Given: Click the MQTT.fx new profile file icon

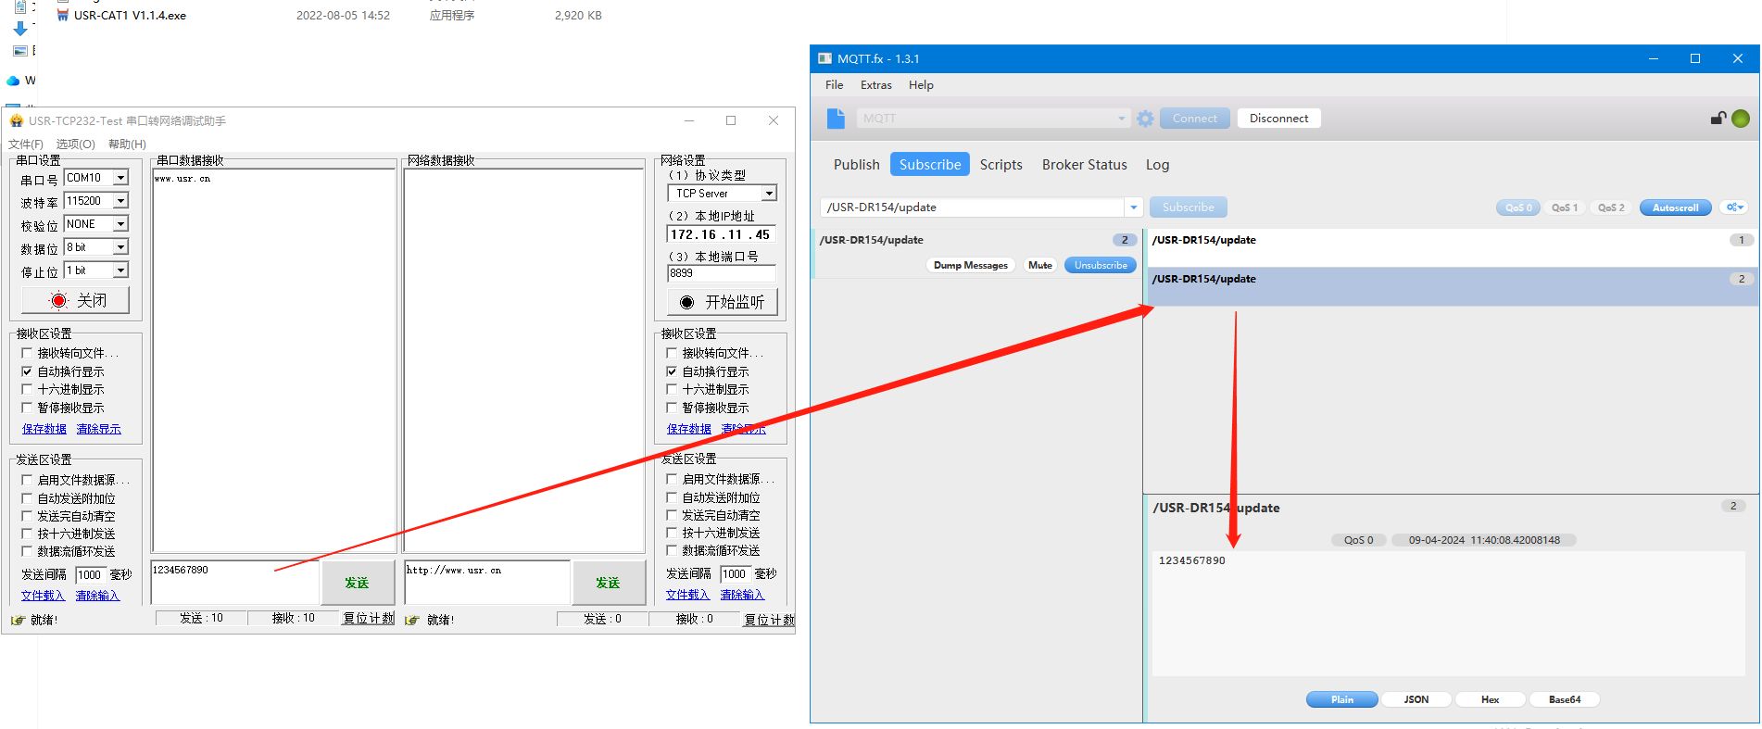Looking at the screenshot, I should 836,119.
